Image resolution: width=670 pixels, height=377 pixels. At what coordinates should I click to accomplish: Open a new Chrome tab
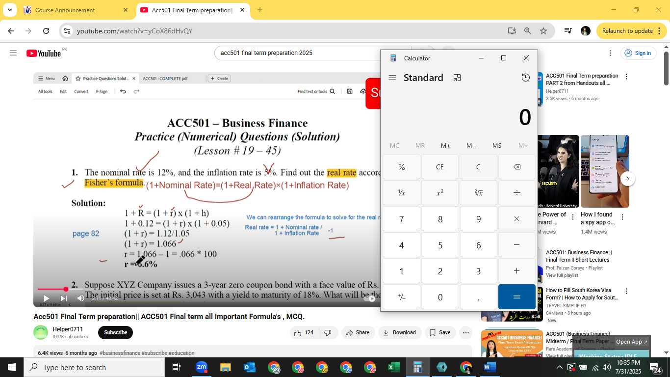(260, 10)
